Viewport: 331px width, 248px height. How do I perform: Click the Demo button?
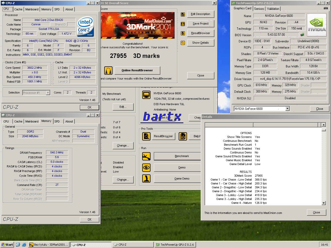pos(177,167)
